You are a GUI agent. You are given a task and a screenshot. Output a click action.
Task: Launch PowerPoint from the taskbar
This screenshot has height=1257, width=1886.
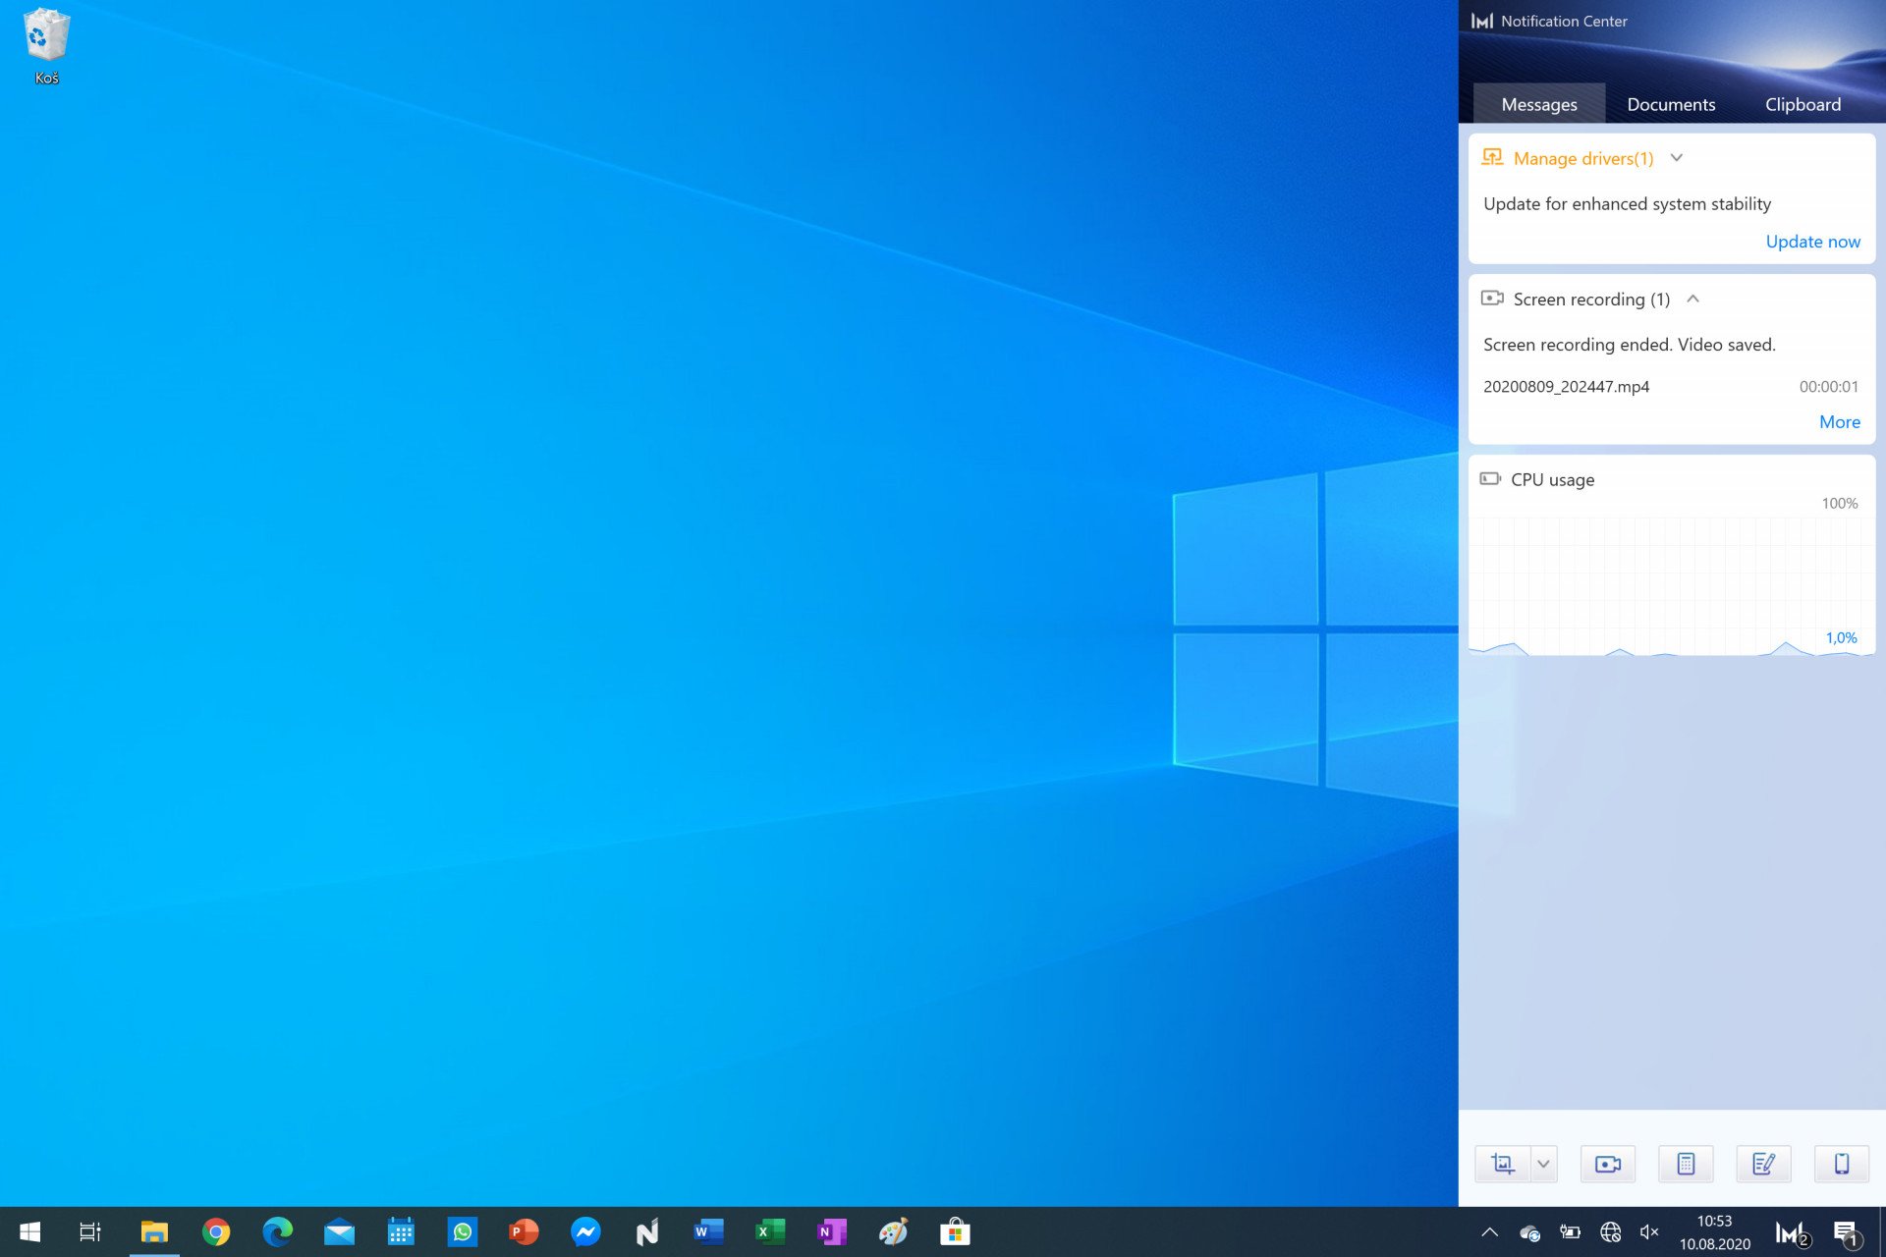point(524,1231)
